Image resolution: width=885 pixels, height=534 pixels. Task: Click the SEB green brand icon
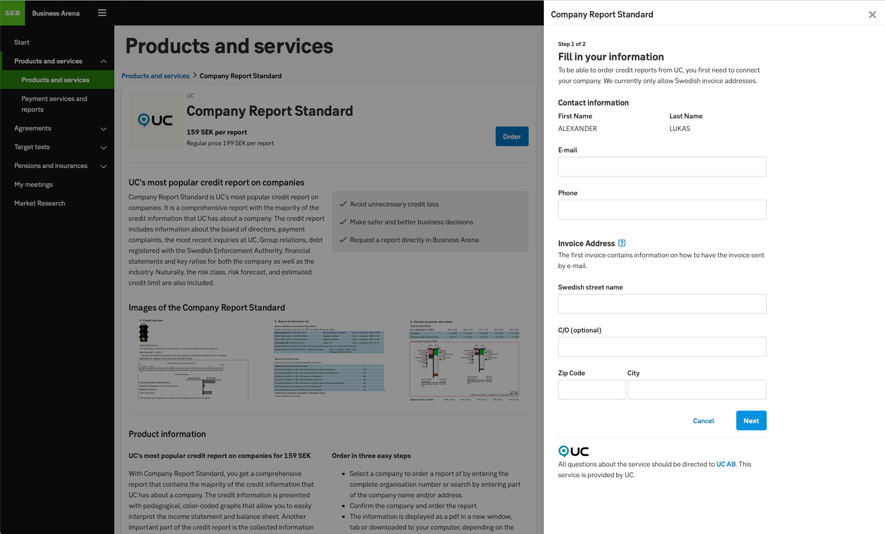(x=13, y=13)
